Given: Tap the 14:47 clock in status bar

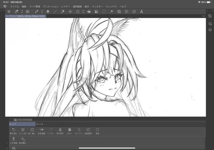Looking at the screenshot, I should [x=6, y=2].
